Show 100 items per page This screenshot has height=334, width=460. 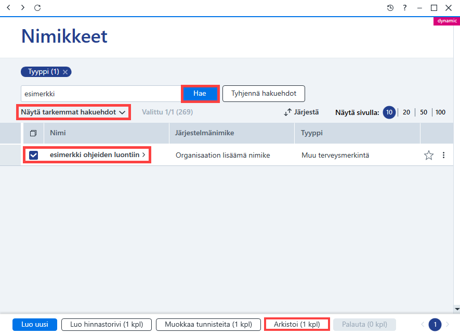pos(440,112)
